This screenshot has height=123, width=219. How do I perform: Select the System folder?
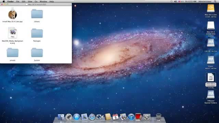pos(37,52)
